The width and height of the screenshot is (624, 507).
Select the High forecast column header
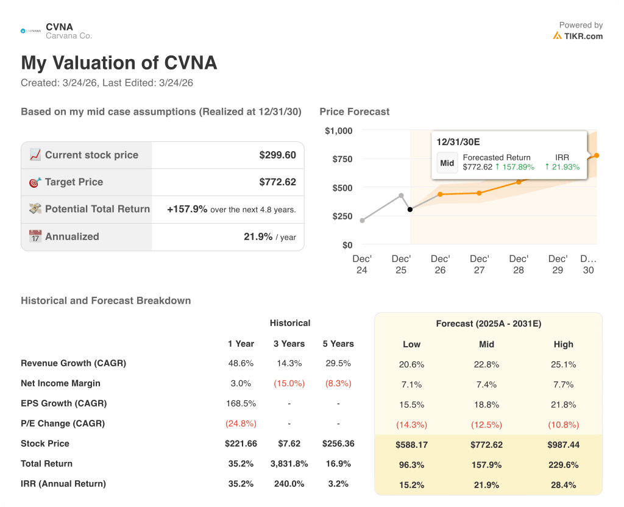point(564,344)
